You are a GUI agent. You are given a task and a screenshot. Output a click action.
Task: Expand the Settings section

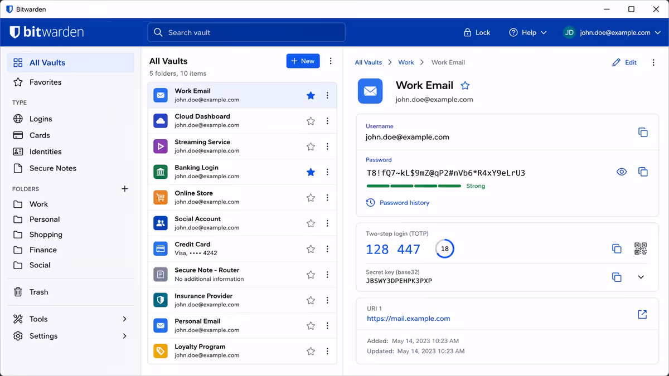point(124,336)
